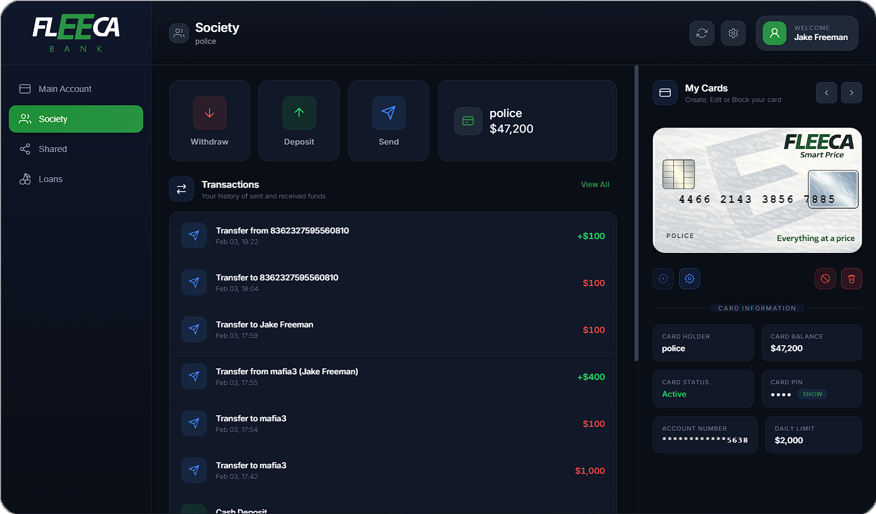Open the Jake Freeman welcome profile button
Viewport: 876px width, 514px height.
(807, 33)
